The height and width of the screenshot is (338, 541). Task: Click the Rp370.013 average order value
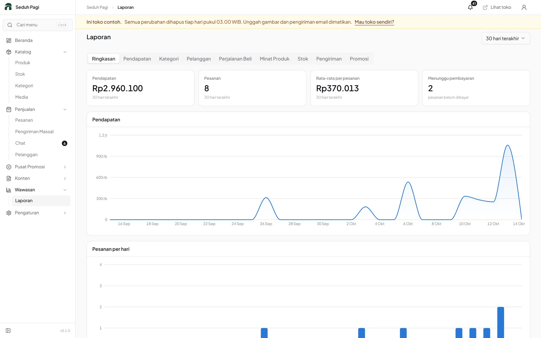tap(337, 89)
